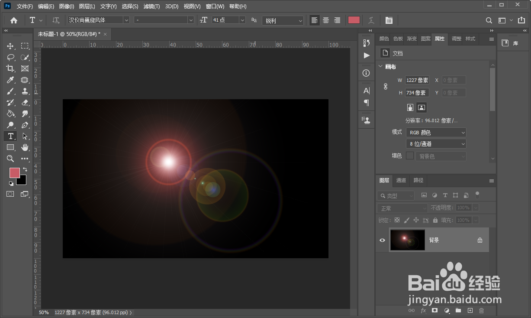Open the font size 41点 dropdown
This screenshot has height=318, width=531.
coord(242,20)
